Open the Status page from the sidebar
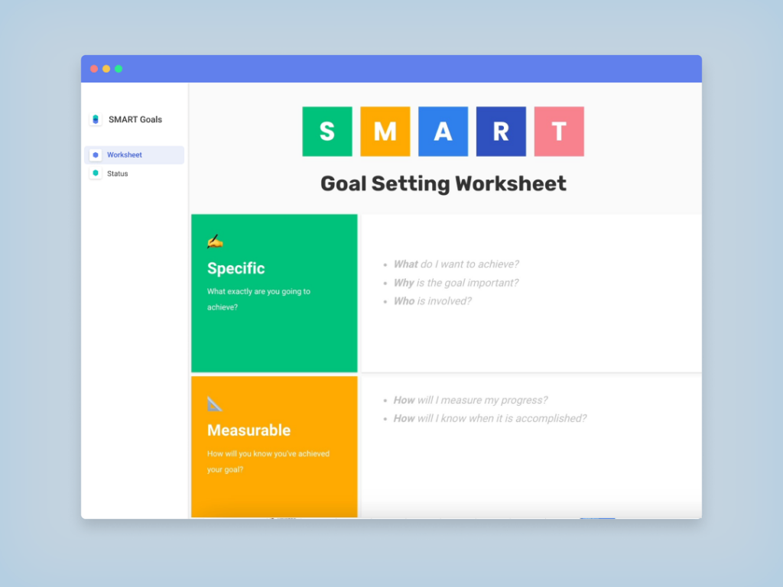 119,174
